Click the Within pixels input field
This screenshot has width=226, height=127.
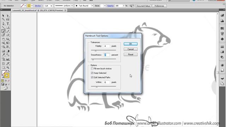click(107, 82)
